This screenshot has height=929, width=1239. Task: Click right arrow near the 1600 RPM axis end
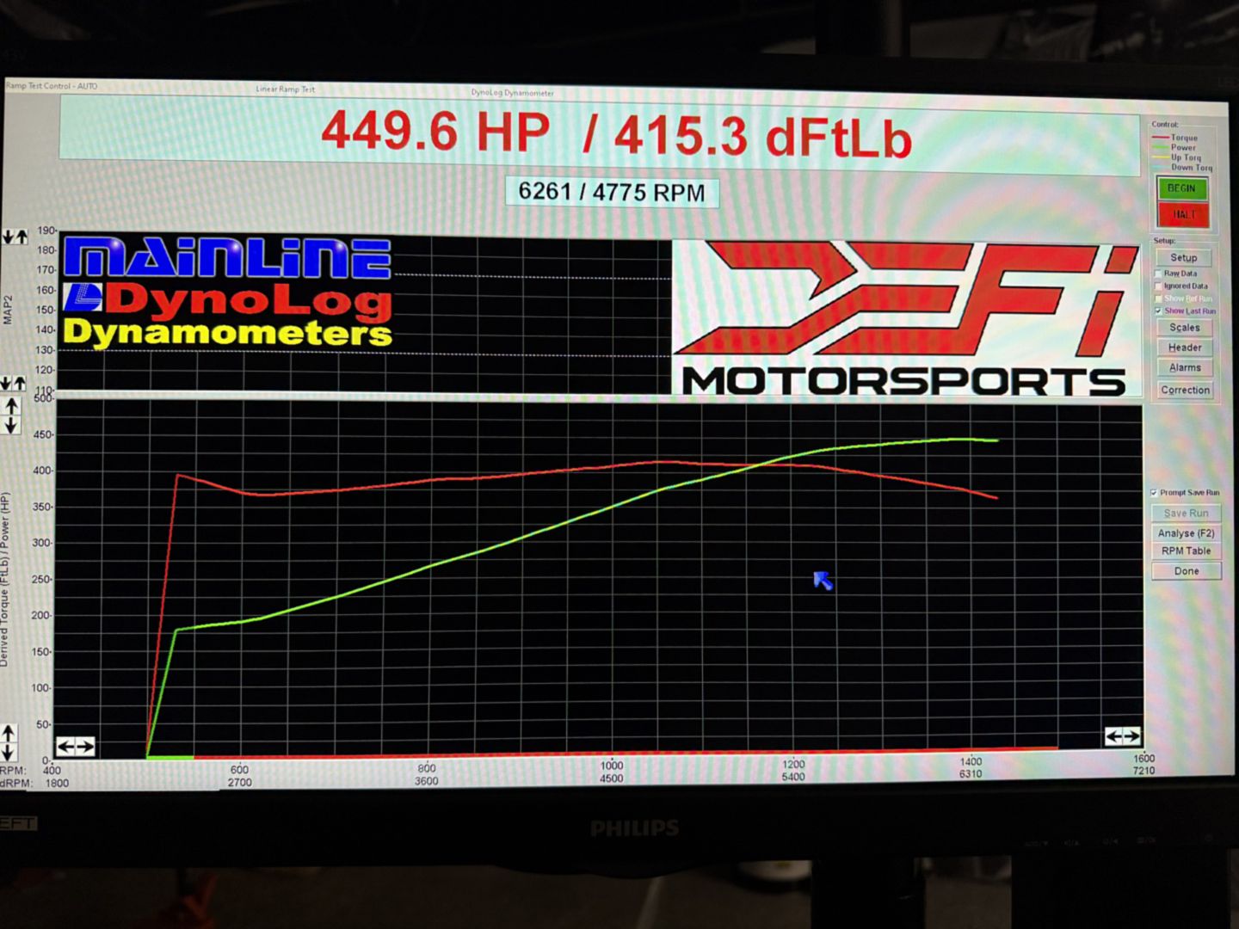coord(1132,736)
